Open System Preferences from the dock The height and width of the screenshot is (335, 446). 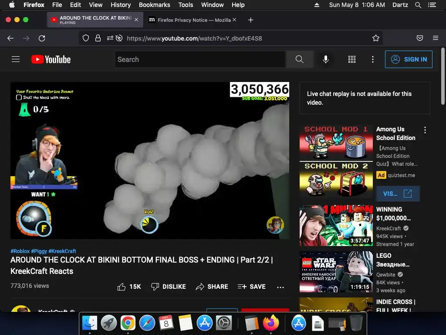coord(224,323)
